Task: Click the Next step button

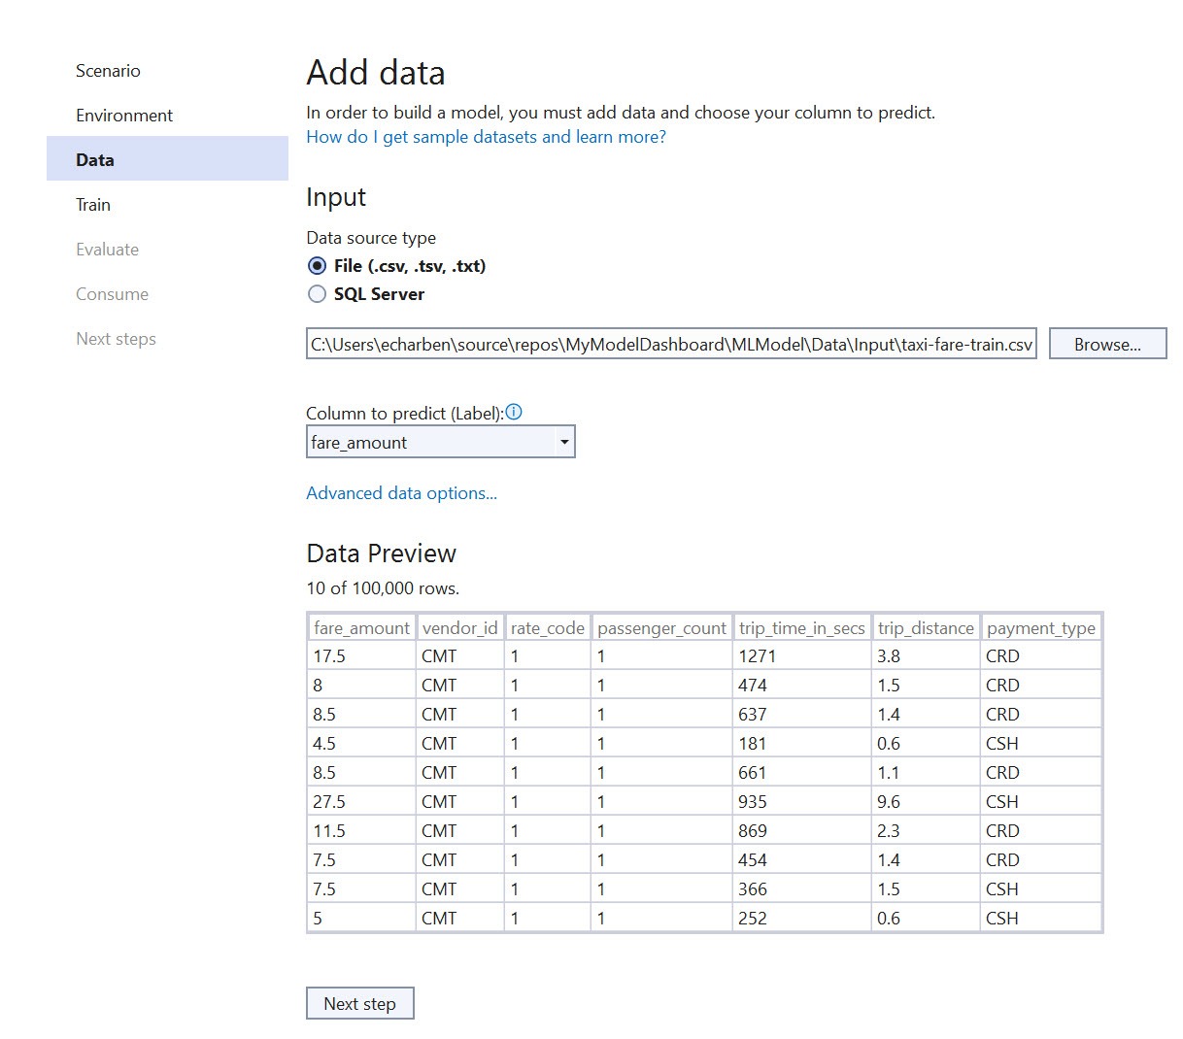Action: pyautogui.click(x=359, y=1003)
